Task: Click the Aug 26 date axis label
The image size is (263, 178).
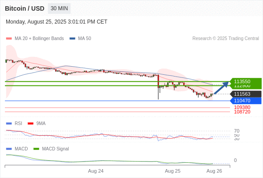Action: pyautogui.click(x=214, y=171)
